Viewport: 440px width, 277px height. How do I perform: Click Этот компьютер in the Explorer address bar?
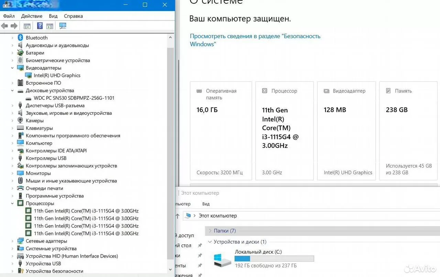218,216
